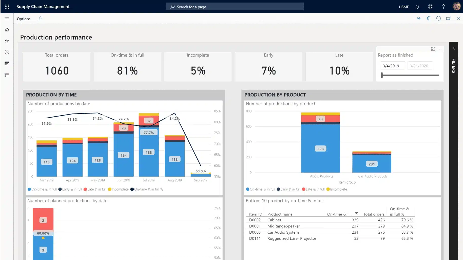Sort by Item ID column header
463x260 pixels.
(256, 214)
